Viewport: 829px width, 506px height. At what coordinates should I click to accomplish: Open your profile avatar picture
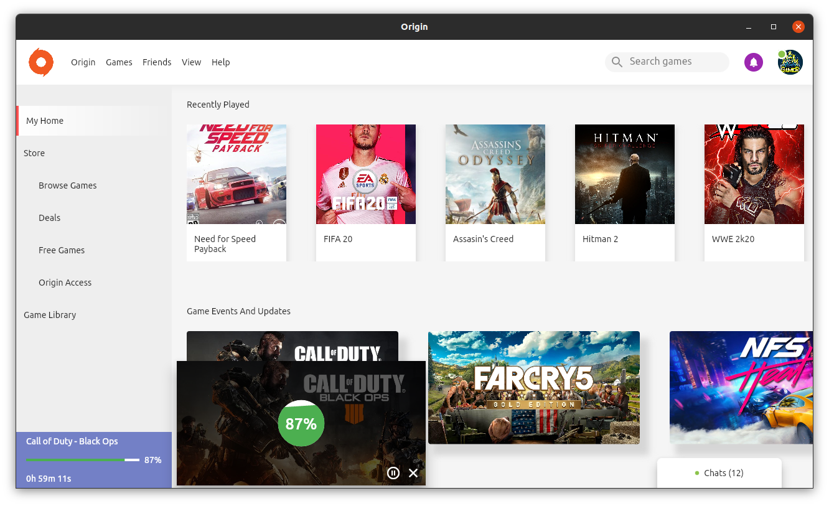[x=789, y=62]
